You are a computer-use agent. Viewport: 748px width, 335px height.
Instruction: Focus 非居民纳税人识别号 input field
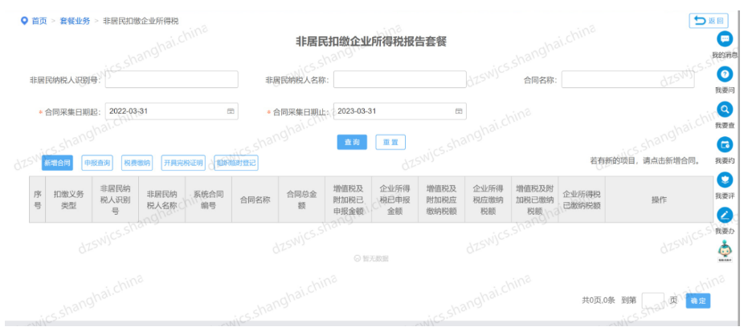click(x=171, y=79)
